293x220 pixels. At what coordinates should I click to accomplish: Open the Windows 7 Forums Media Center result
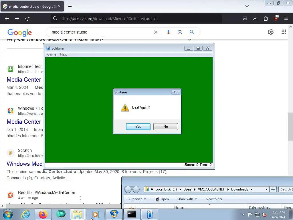pyautogui.click(x=24, y=121)
